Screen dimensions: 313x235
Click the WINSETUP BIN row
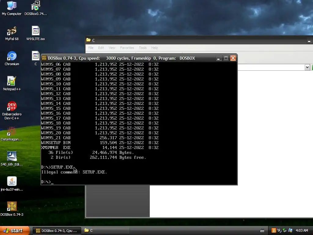(x=100, y=143)
